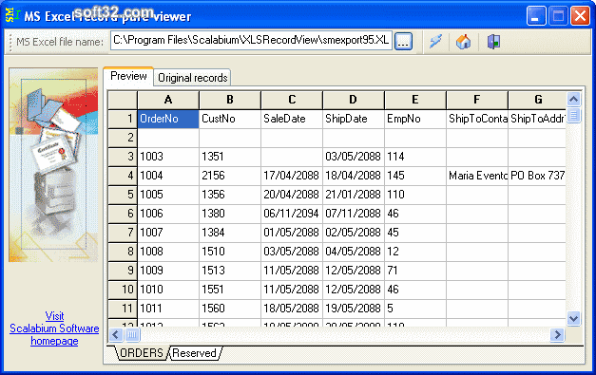Select the ORDERS sheet tab

[x=141, y=353]
